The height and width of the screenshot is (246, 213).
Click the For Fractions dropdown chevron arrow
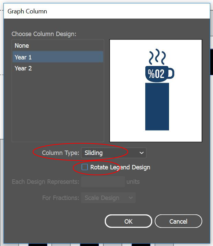click(x=131, y=198)
